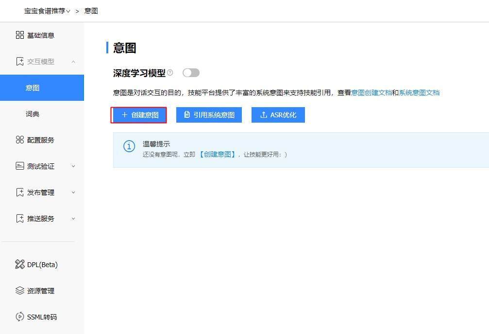The image size is (489, 334).
Task: Select the 交互模型 bookmark icon
Action: 20,62
